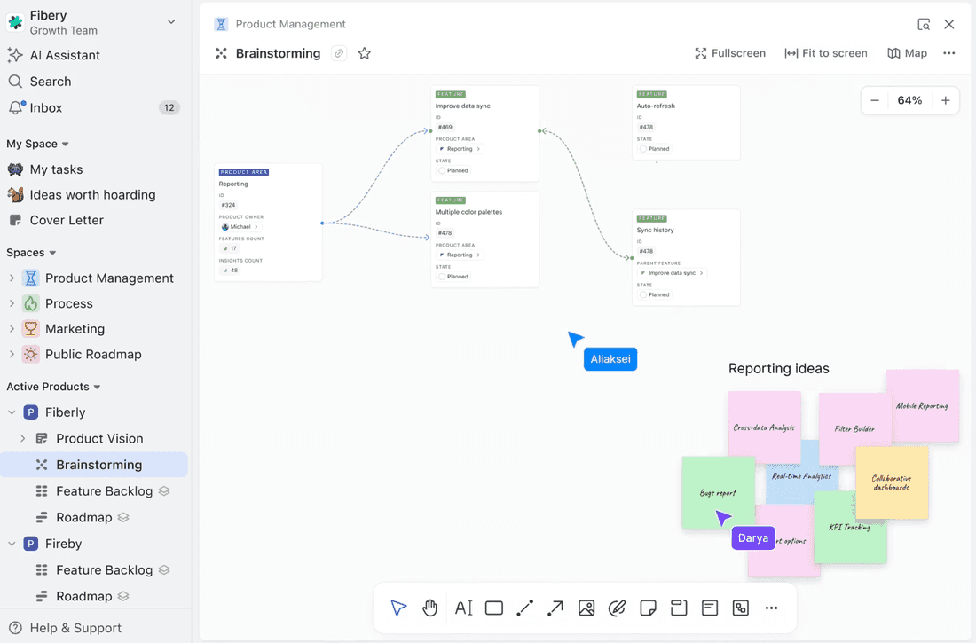Select the Hand pan tool

pyautogui.click(x=430, y=608)
